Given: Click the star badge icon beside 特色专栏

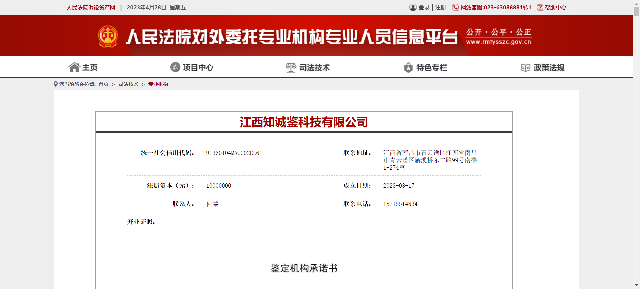Looking at the screenshot, I should tap(408, 68).
